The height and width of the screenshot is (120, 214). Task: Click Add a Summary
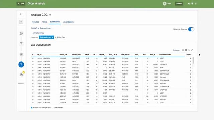pos(38,33)
